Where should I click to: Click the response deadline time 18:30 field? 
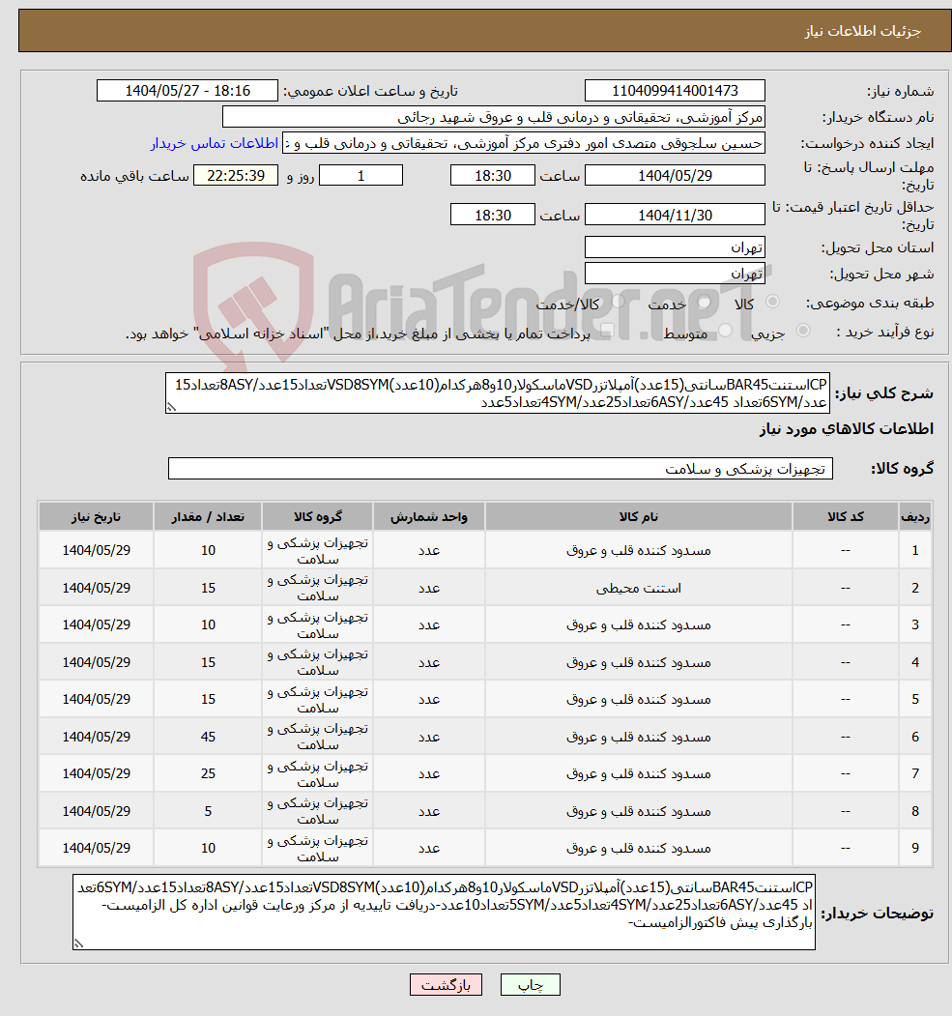[493, 176]
